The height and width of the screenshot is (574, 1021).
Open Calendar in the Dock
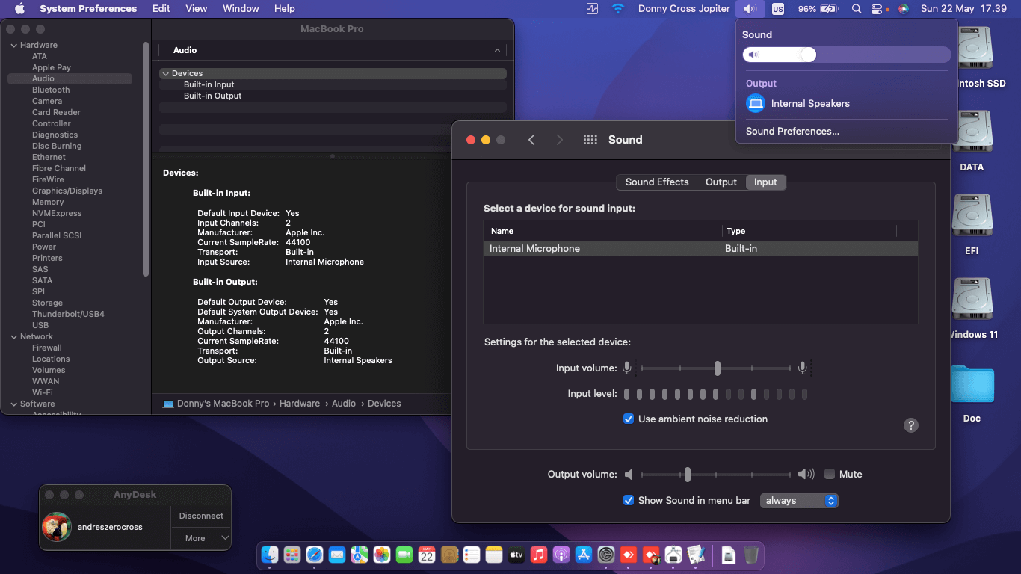point(427,555)
